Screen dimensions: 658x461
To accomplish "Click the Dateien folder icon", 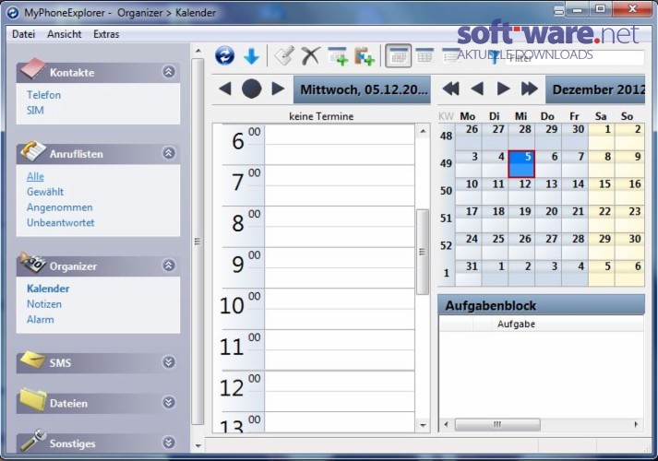I will [x=32, y=399].
